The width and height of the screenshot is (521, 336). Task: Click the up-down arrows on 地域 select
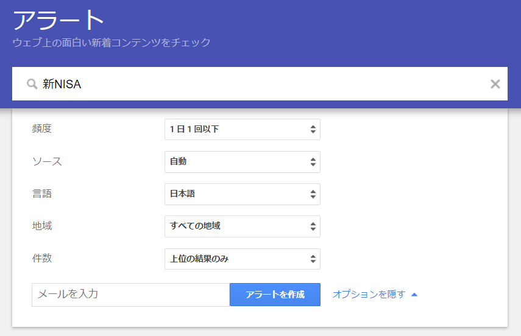click(313, 226)
